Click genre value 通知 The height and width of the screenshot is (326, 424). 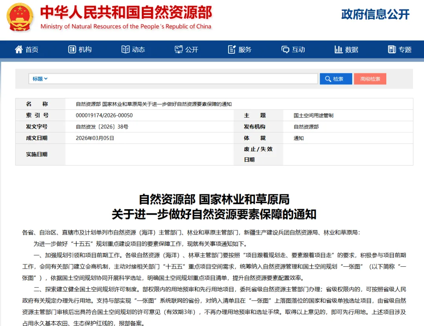click(299, 138)
